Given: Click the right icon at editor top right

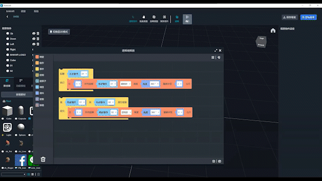Looking at the screenshot, I should [219, 57].
